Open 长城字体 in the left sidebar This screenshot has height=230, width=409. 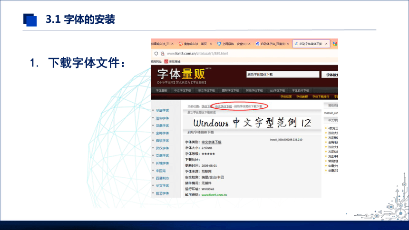coord(163,163)
